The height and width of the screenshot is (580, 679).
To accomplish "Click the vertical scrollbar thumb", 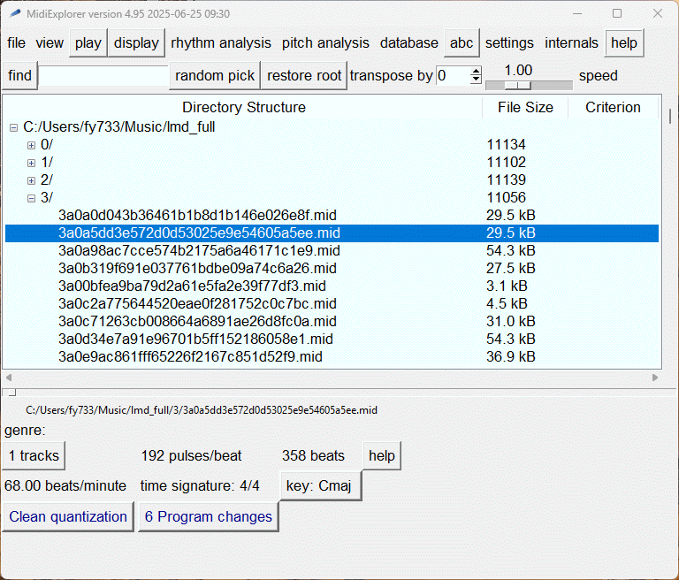I will tap(670, 116).
